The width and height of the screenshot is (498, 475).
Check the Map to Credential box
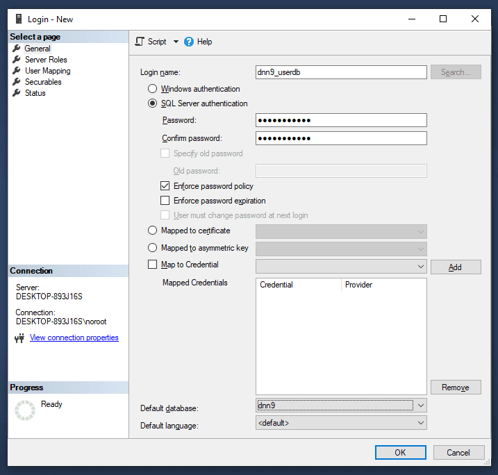(152, 265)
